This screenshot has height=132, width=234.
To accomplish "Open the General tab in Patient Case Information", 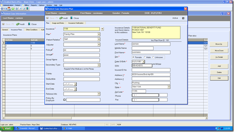I will point(5,30).
